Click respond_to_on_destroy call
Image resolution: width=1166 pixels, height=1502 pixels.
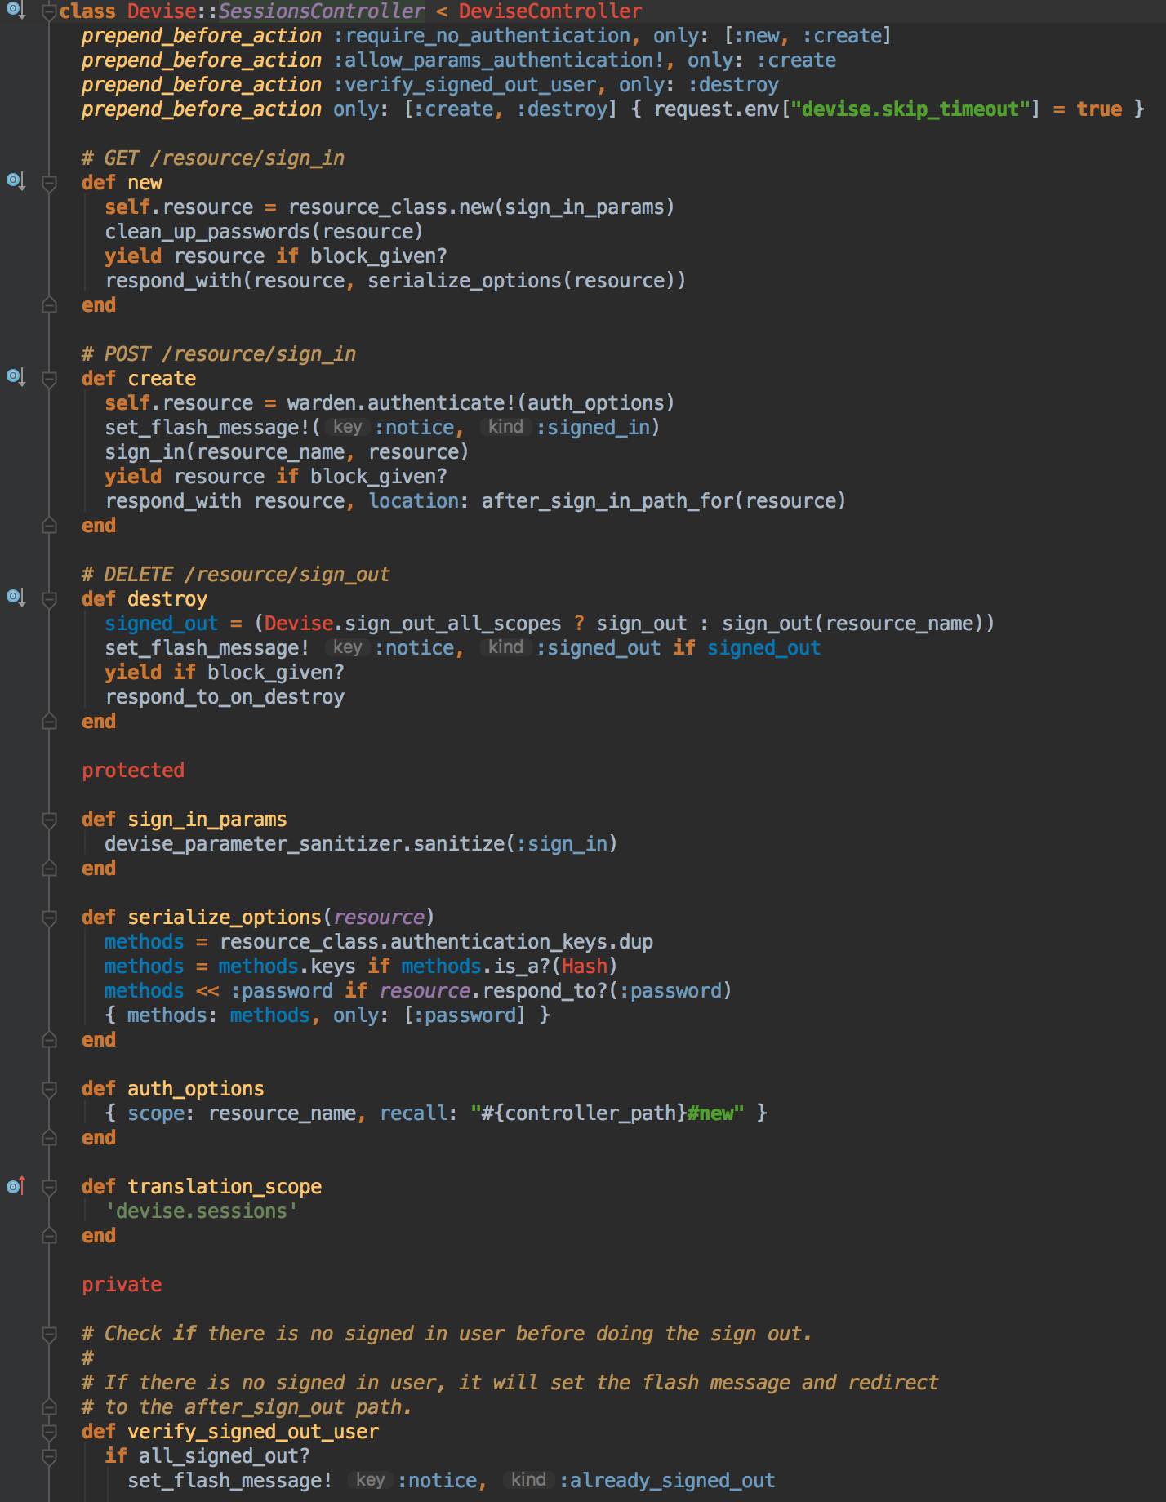225,697
